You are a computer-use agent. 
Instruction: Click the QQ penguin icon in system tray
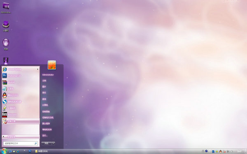pyautogui.click(x=221, y=152)
